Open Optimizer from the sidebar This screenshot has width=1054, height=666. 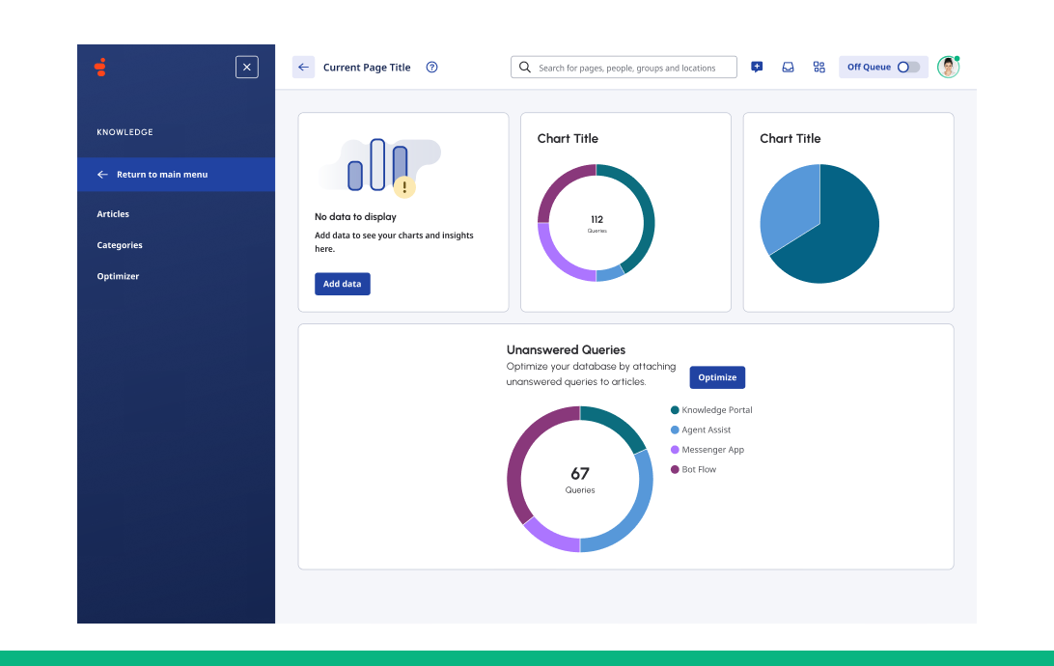tap(118, 276)
